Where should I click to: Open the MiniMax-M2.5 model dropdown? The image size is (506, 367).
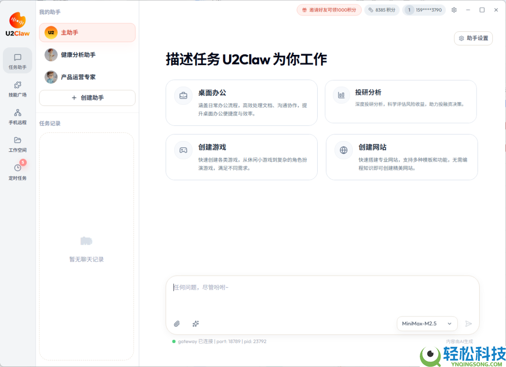[x=427, y=324]
